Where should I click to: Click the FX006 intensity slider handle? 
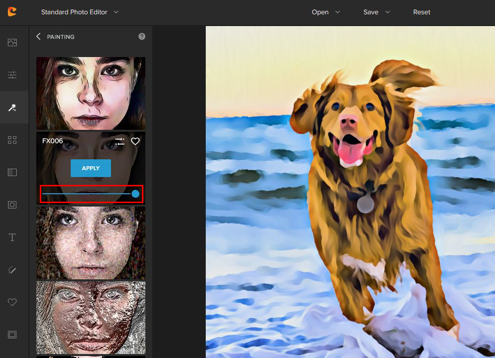[136, 194]
